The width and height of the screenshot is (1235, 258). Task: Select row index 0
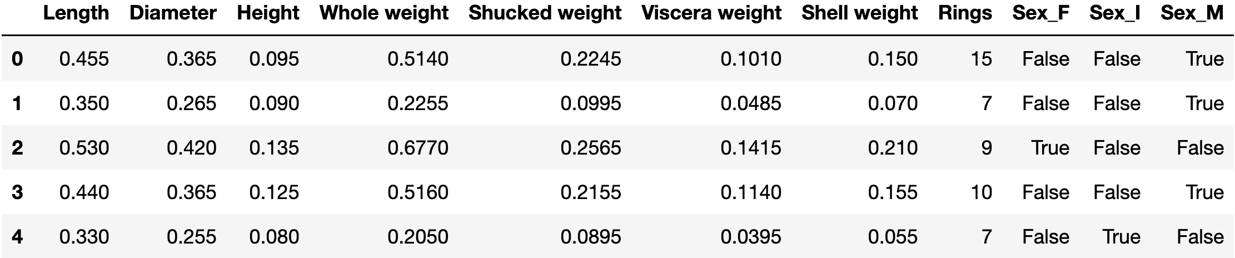17,59
